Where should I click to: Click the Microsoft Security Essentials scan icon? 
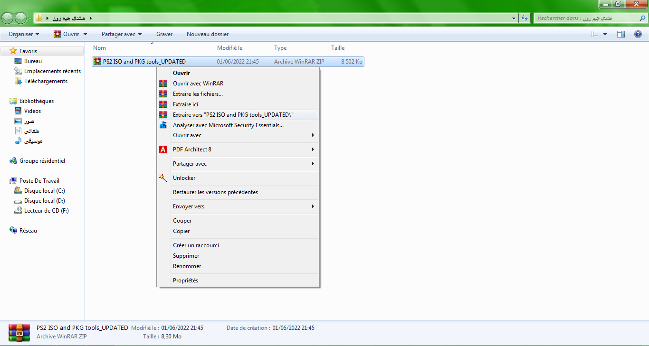[x=163, y=125]
